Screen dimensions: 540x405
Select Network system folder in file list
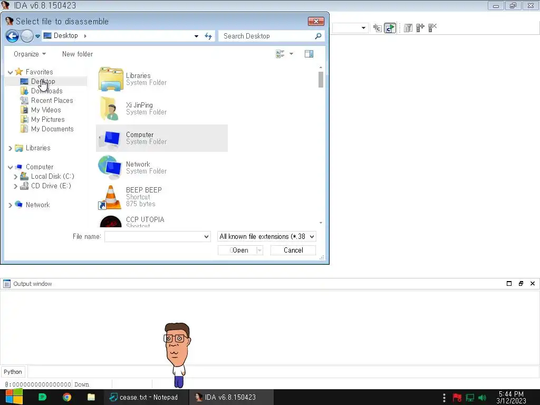click(x=162, y=168)
